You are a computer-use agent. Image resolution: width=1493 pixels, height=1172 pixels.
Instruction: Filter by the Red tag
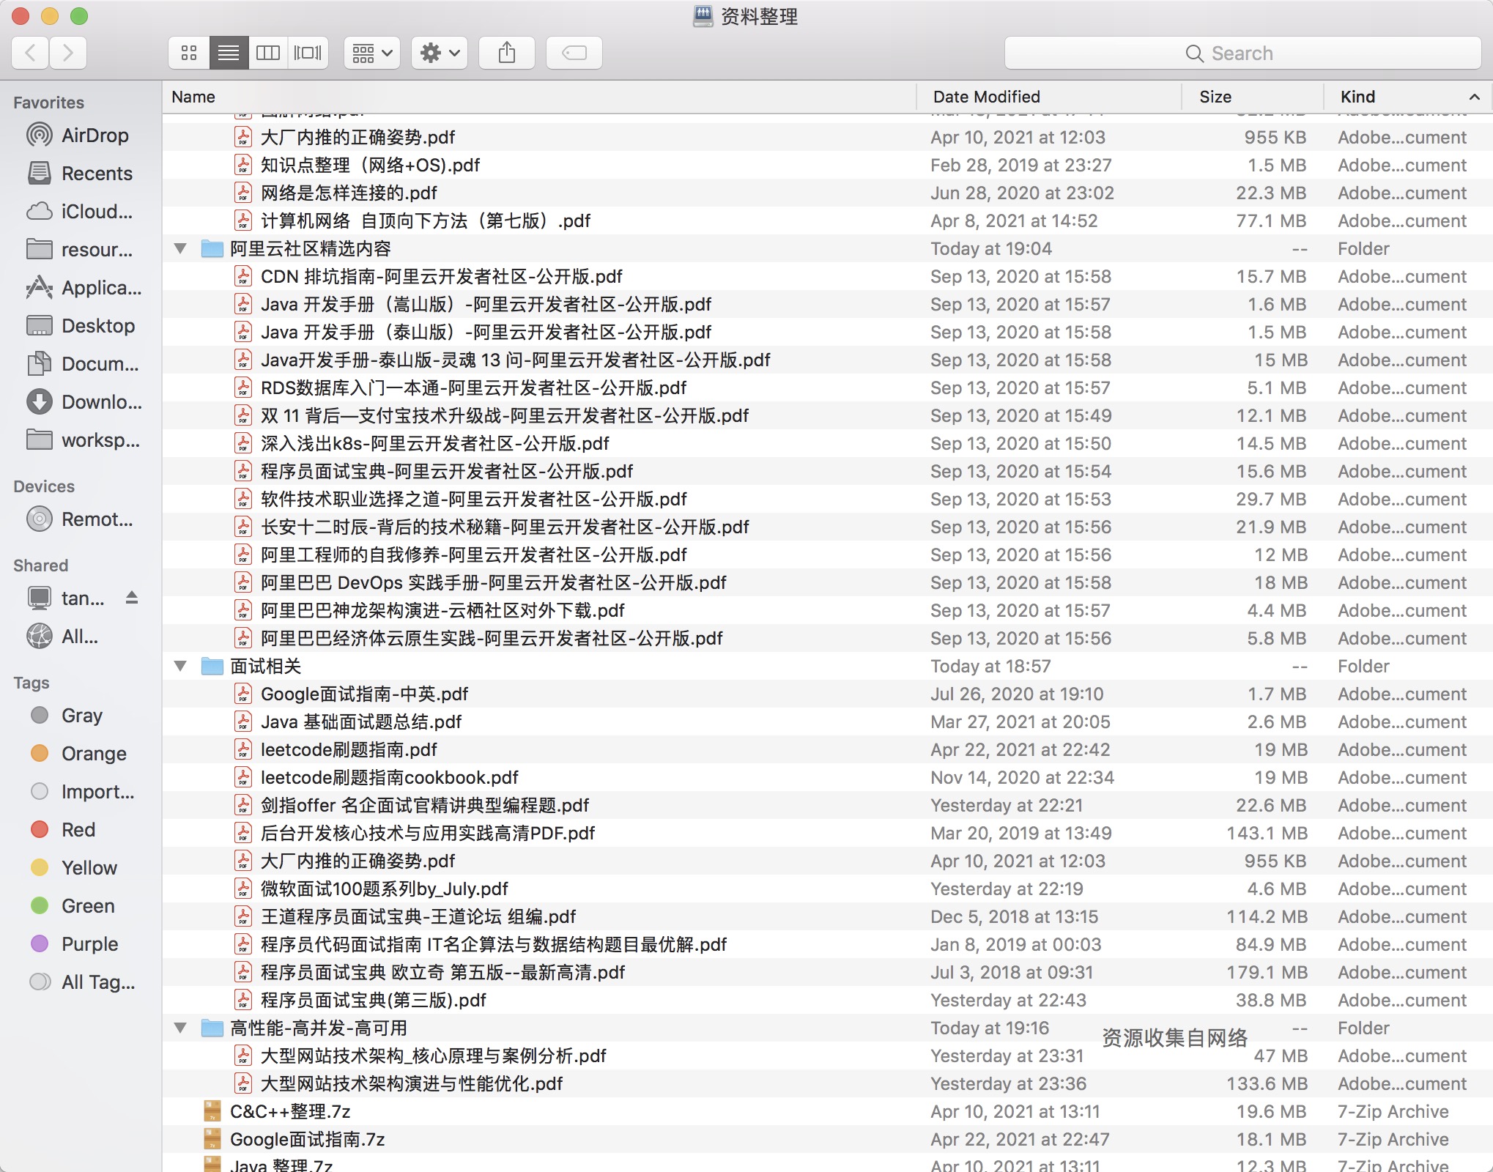(x=78, y=830)
